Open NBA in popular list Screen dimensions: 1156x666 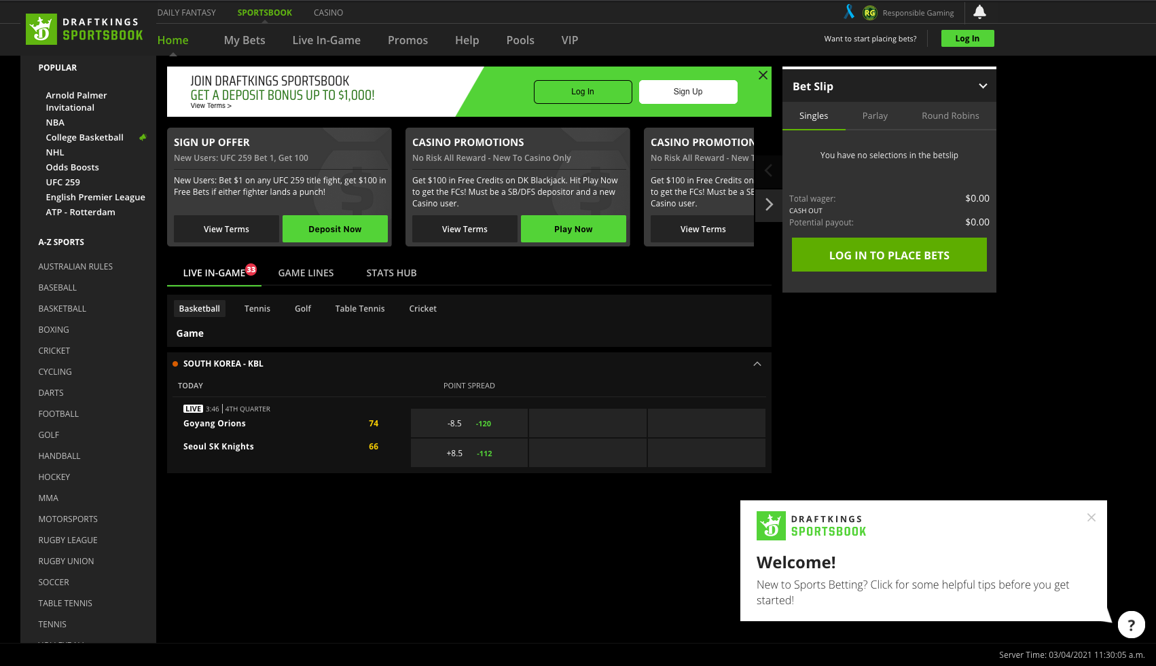pos(55,123)
